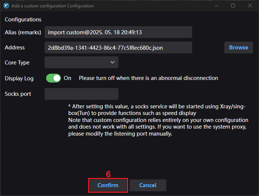Turn off the Display Log switch
This screenshot has width=259, height=196.
click(x=53, y=78)
